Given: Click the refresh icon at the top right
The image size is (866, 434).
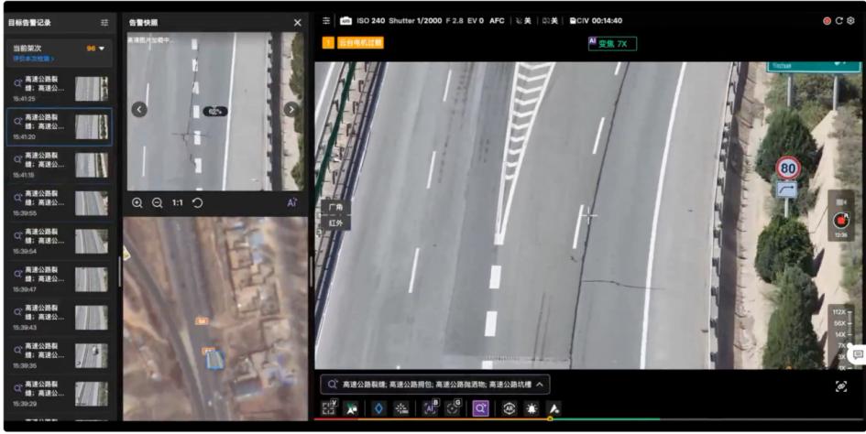Looking at the screenshot, I should 839,20.
